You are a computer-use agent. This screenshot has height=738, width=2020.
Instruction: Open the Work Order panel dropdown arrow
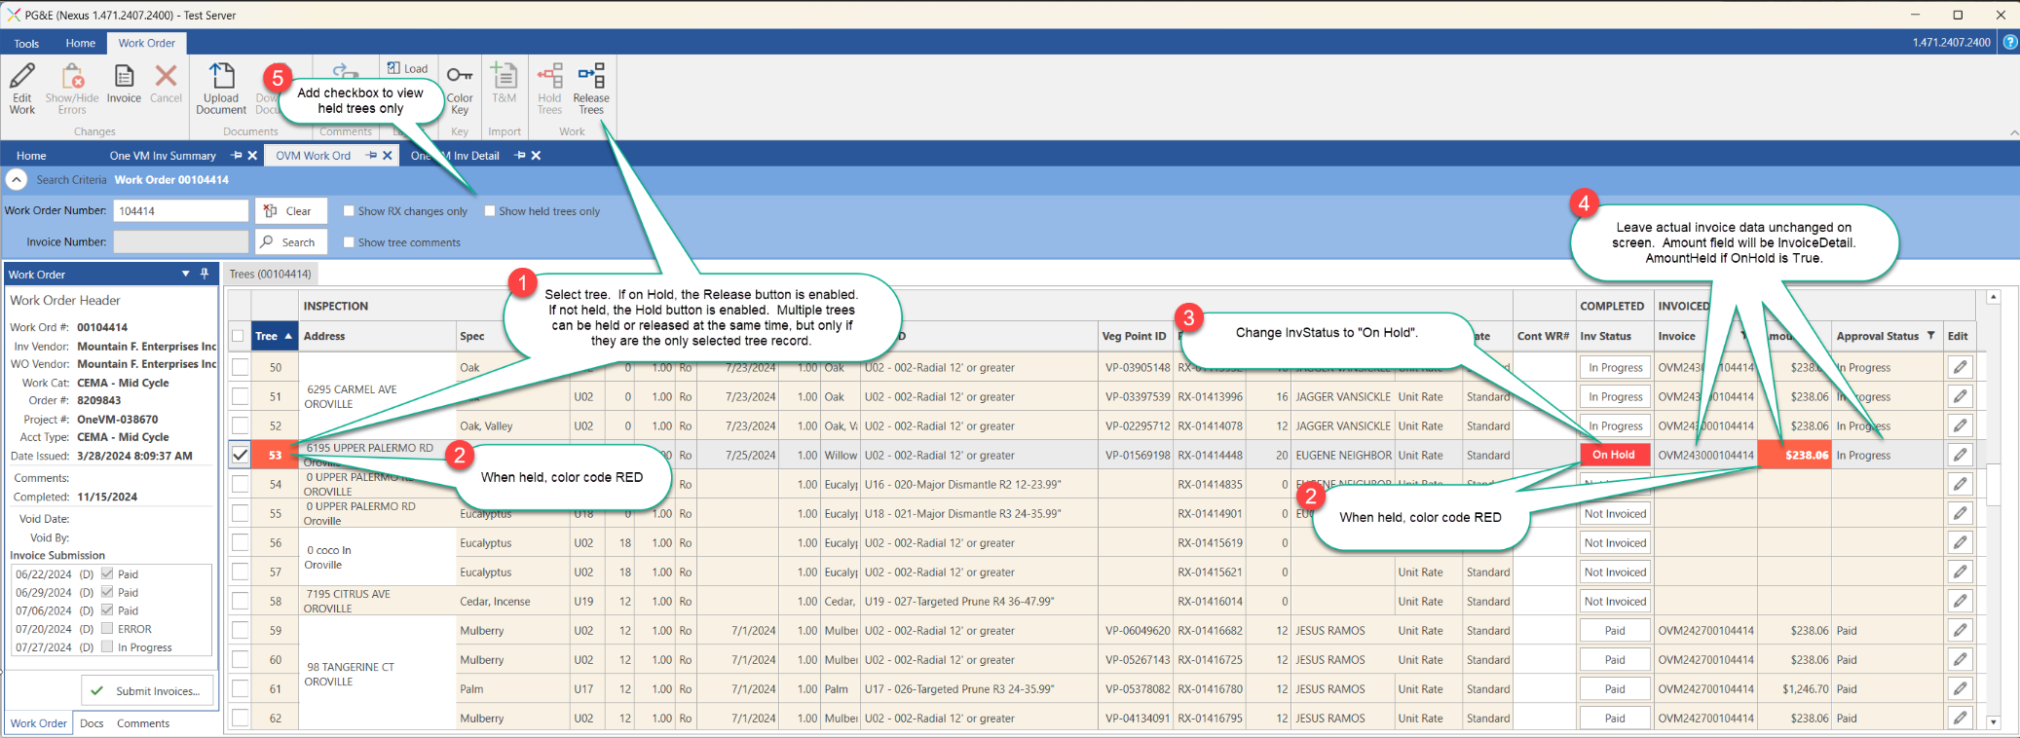click(x=186, y=275)
